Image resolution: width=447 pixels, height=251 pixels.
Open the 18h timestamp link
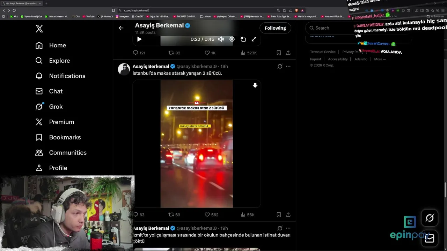click(x=224, y=66)
